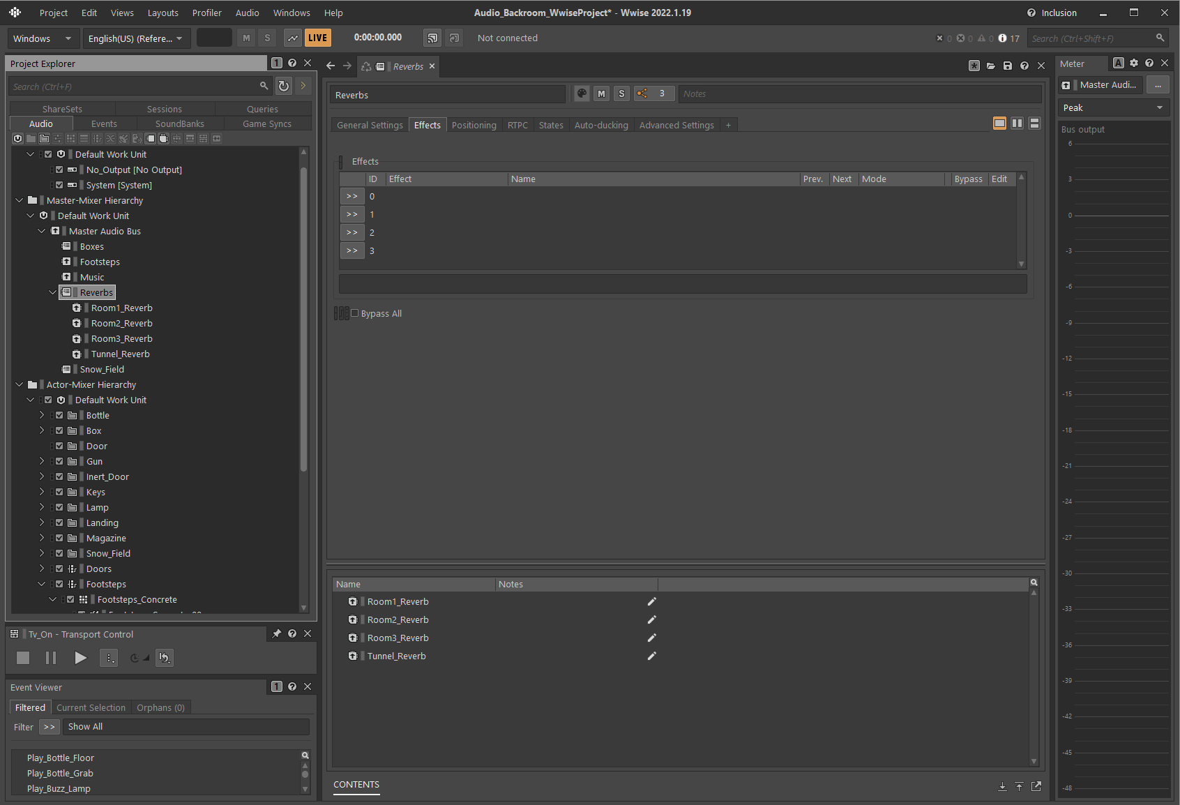Open the Windows platform dropdown

[42, 38]
